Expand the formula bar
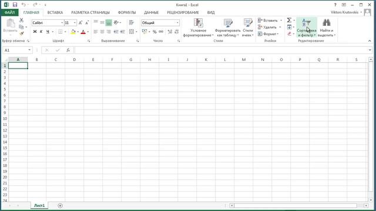 coord(370,50)
